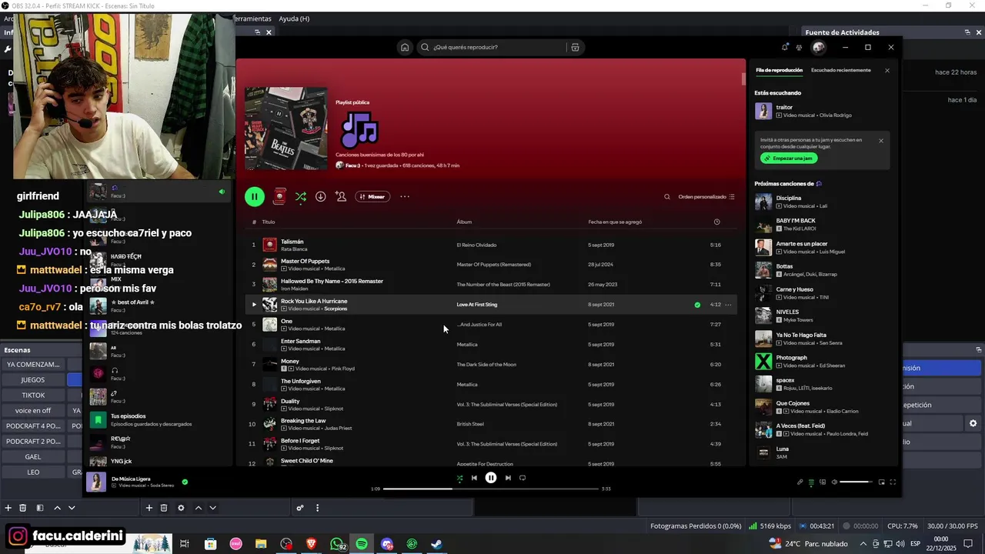
Task: Add a new OBS scene with the plus icon
Action: tap(8, 508)
